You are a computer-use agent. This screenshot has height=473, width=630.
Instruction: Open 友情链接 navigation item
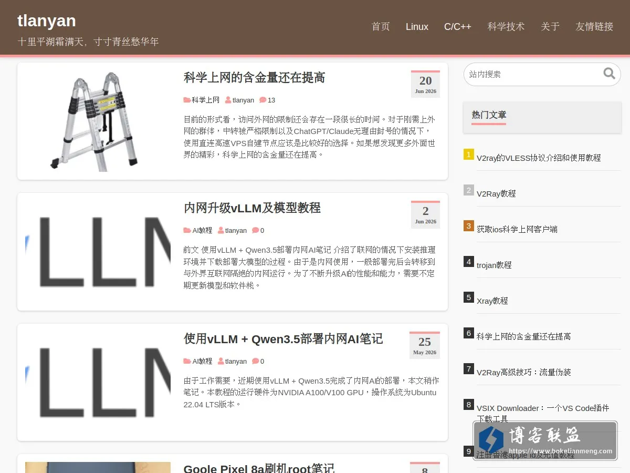pyautogui.click(x=594, y=27)
